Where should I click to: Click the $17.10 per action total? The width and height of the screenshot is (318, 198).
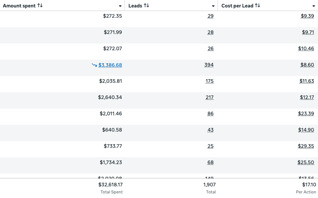pos(309,185)
